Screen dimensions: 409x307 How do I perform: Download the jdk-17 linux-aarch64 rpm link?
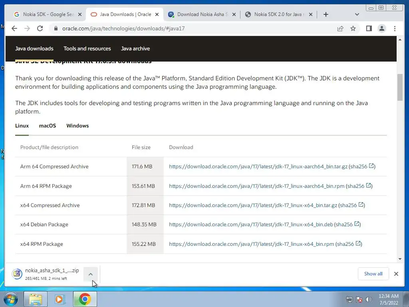(257, 186)
